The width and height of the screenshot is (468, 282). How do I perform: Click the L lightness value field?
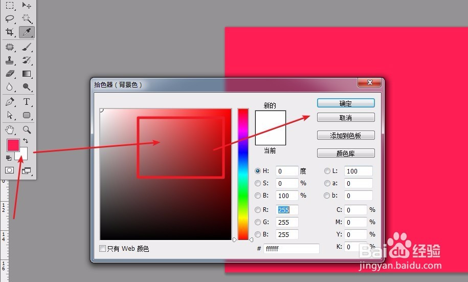pyautogui.click(x=358, y=171)
